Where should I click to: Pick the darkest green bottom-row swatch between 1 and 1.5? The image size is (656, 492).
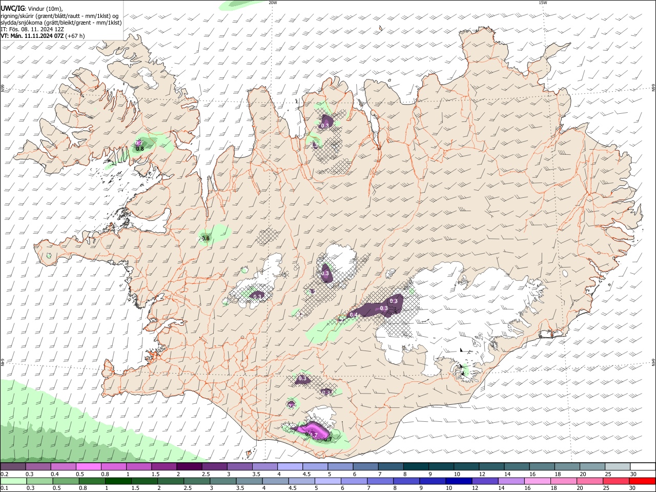point(118,481)
